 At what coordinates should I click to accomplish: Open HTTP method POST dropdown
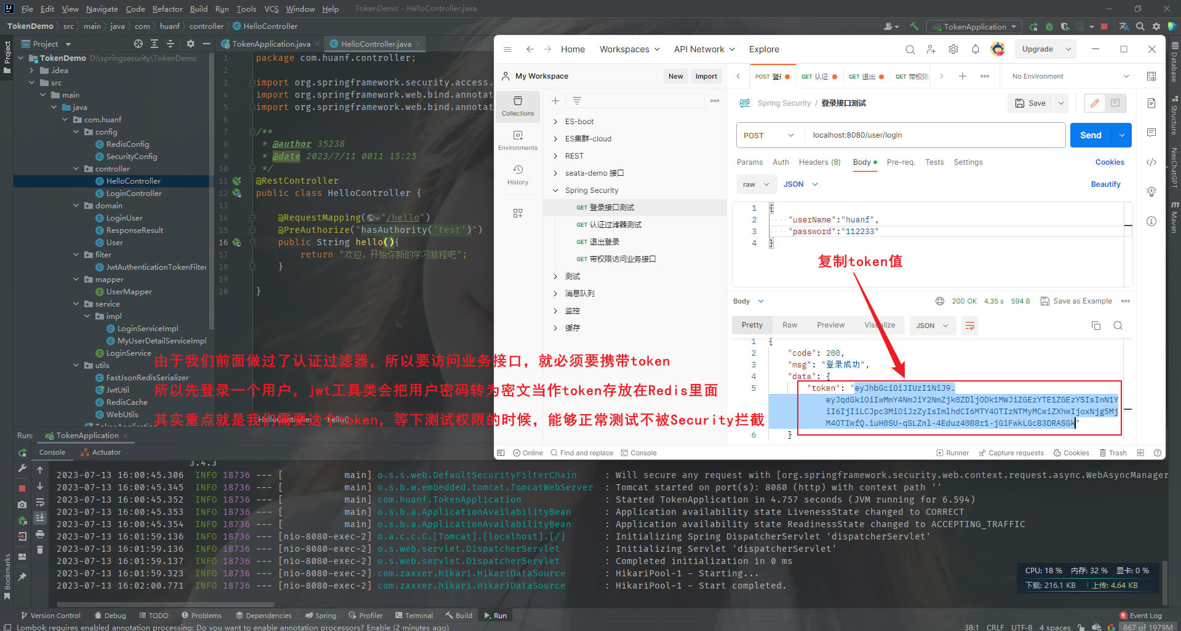tap(769, 135)
